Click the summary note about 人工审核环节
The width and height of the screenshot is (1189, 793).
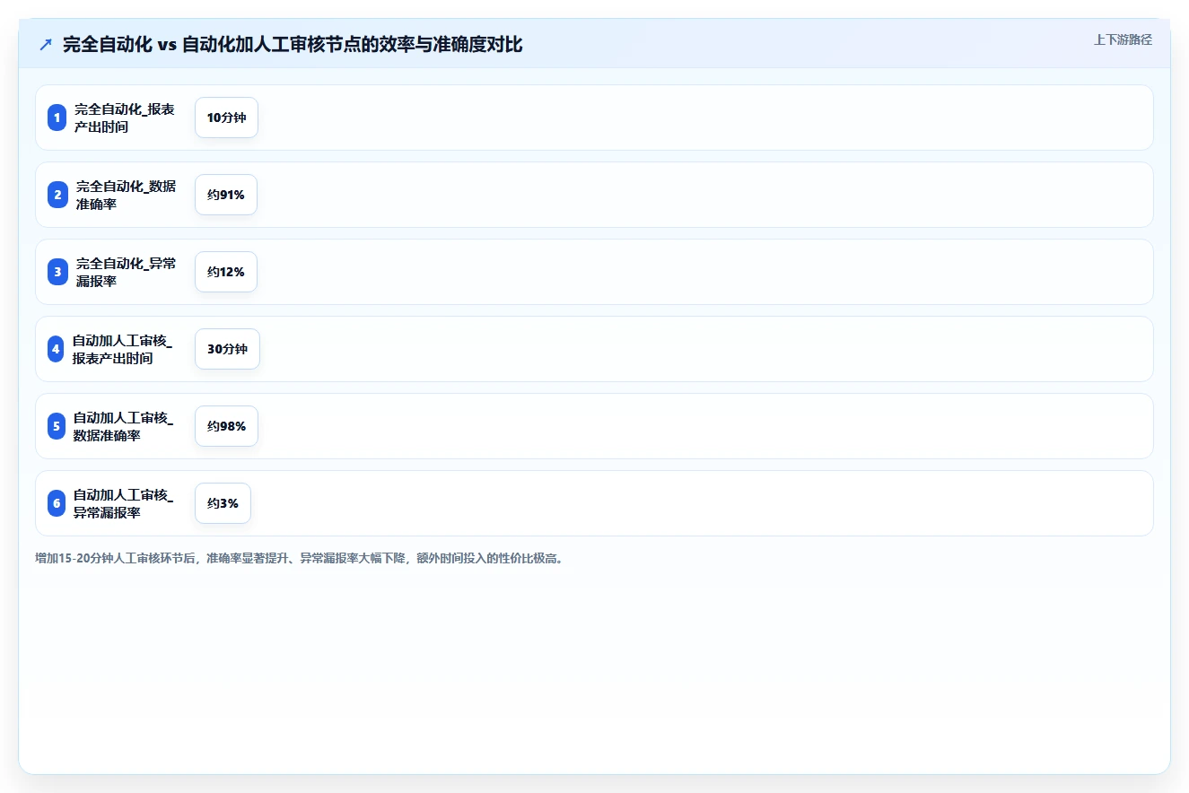tap(299, 558)
